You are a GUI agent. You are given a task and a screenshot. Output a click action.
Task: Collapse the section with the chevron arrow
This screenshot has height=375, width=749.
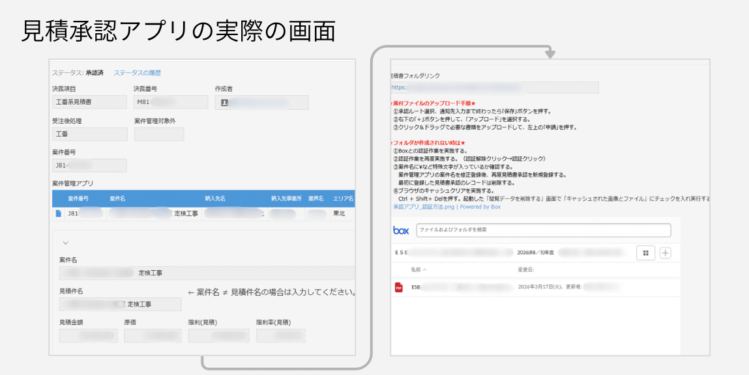[x=65, y=242]
